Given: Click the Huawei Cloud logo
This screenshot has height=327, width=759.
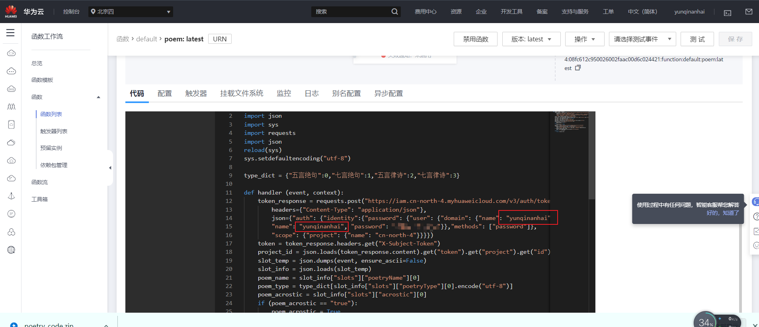Looking at the screenshot, I should pos(11,12).
